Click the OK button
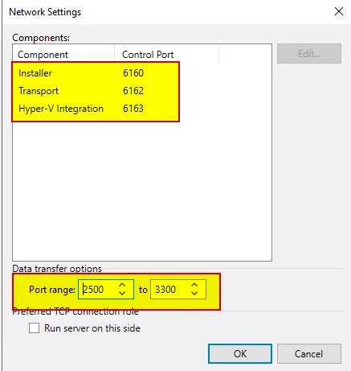Screen dimensions: 351x371 pyautogui.click(x=240, y=353)
